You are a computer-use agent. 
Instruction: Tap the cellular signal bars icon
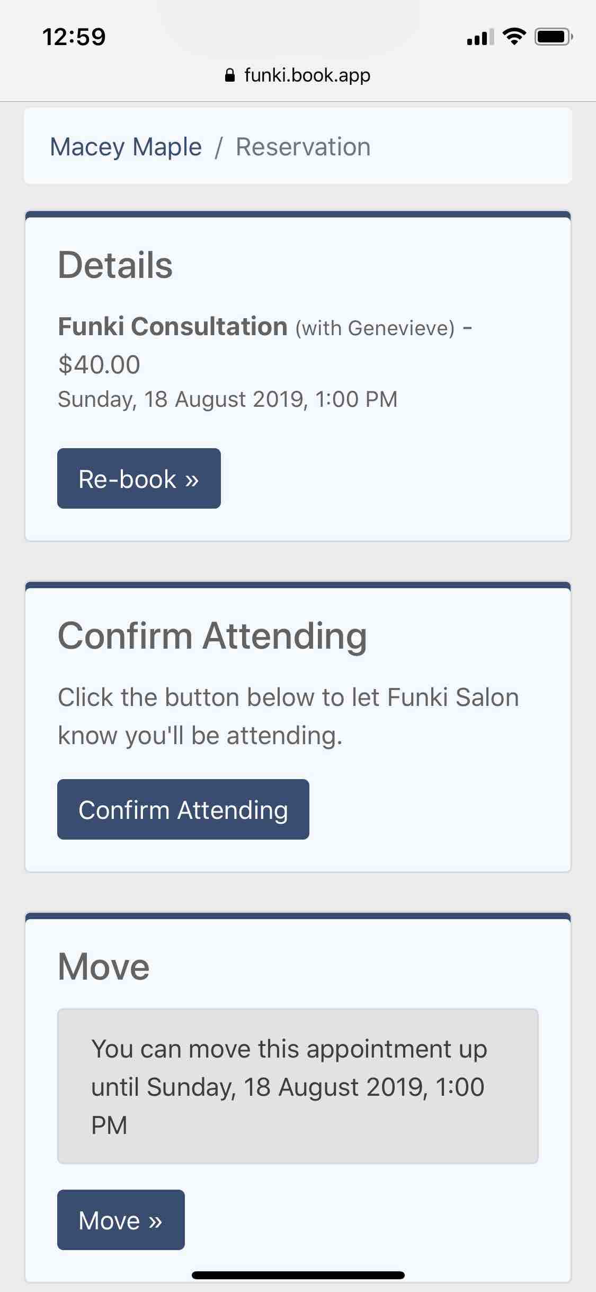click(480, 37)
